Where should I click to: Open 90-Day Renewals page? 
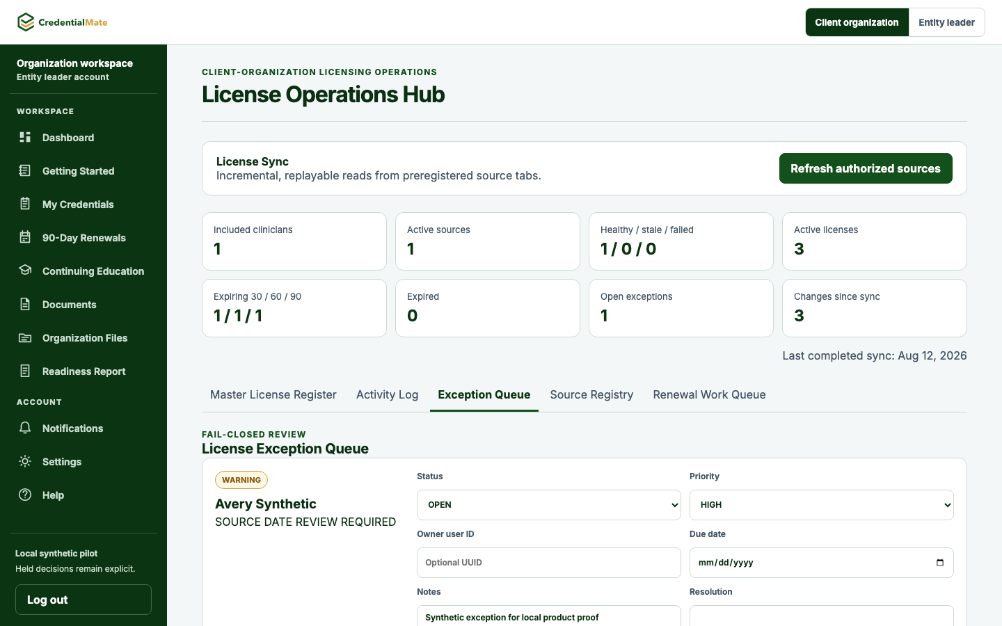(x=83, y=238)
